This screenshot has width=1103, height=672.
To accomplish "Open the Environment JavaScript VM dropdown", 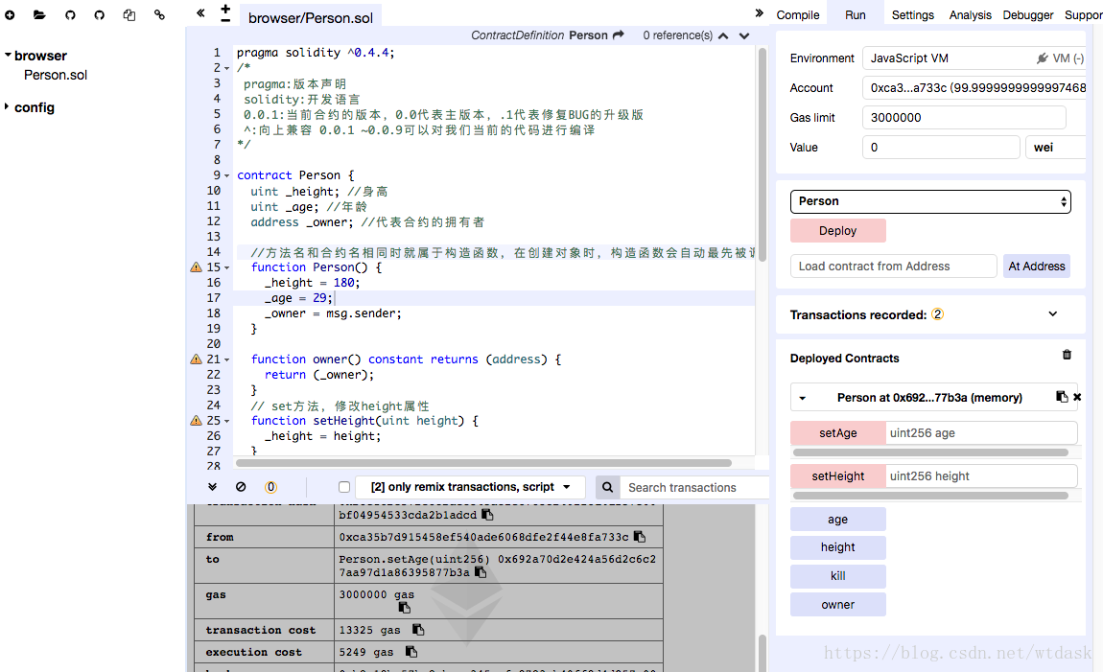I will tap(974, 58).
